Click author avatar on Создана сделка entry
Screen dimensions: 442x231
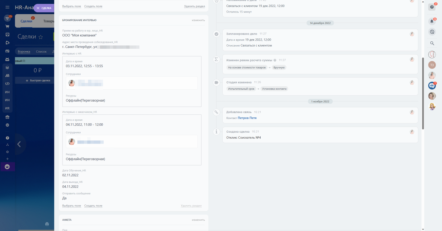coord(412,132)
